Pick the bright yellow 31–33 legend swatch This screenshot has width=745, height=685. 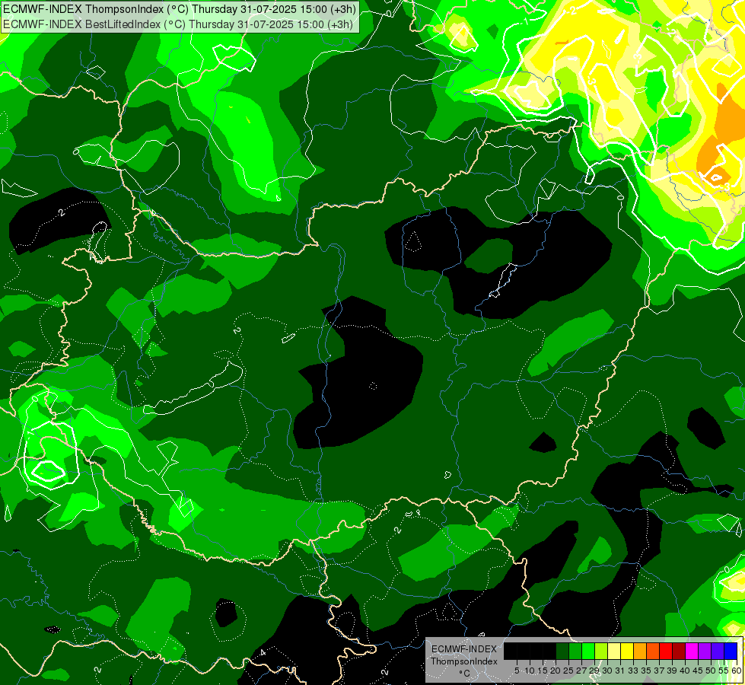click(627, 651)
